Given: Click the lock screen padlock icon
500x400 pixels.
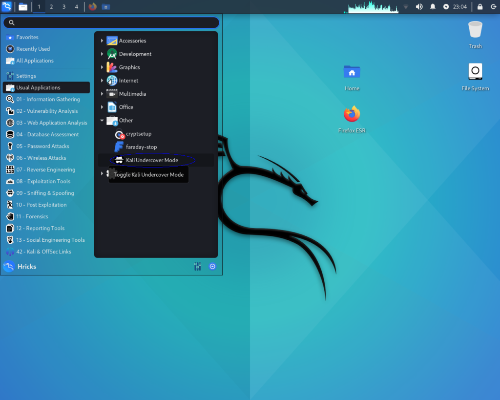Looking at the screenshot, I should coord(480,7).
